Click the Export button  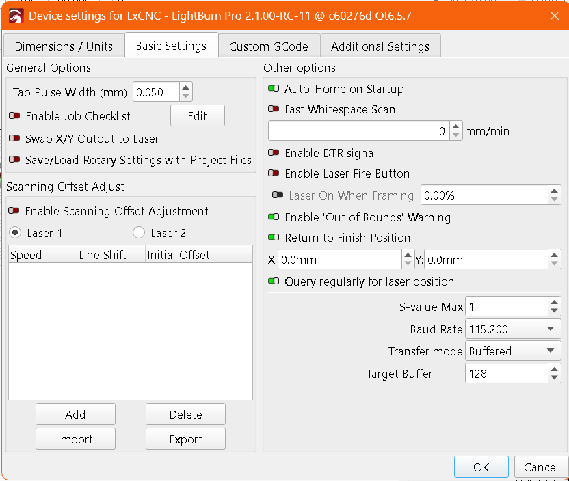click(185, 439)
